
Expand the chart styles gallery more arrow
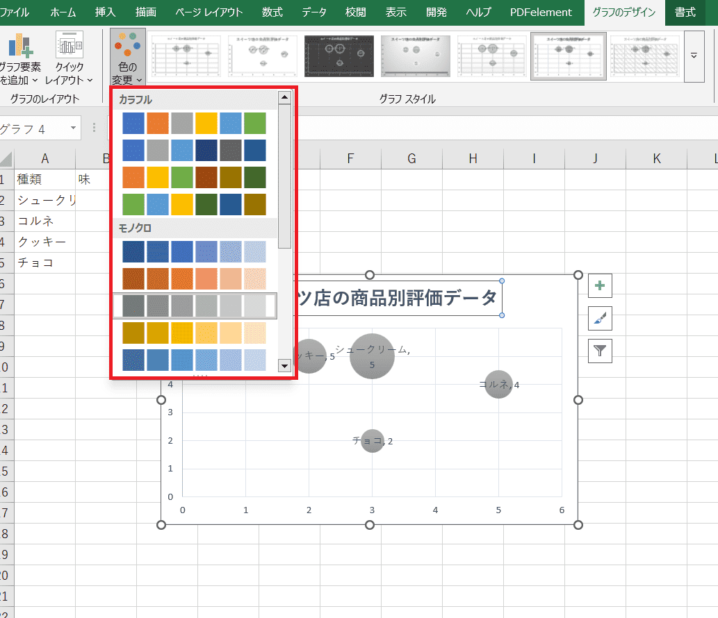tap(694, 56)
